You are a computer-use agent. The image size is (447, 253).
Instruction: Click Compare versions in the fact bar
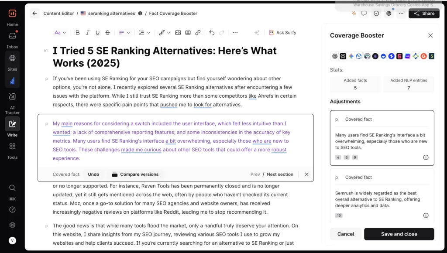[135, 174]
